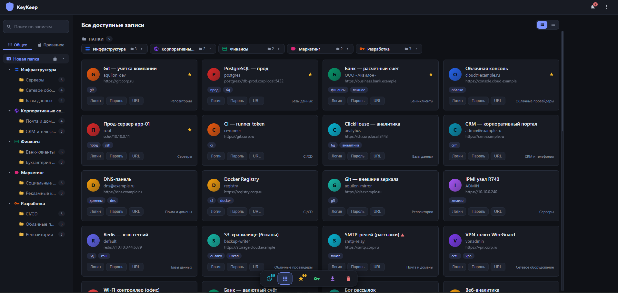Click the C avatar of ClickHouse — аналитика
This screenshot has width=618, height=293.
334,130
